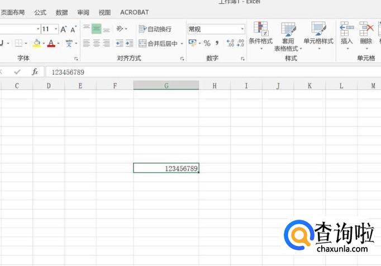The image size is (381, 266).
Task: Decrease decimal places
Action: [240, 43]
